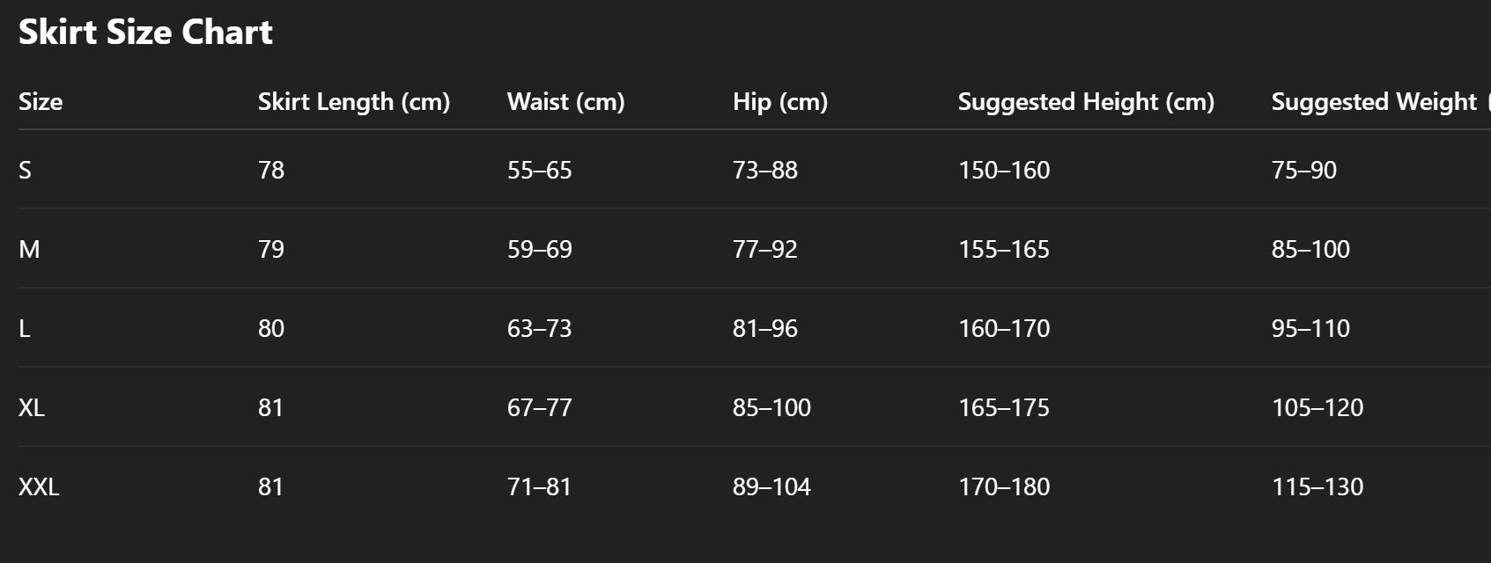Viewport: 1491px width, 563px height.
Task: Select the 150–160 suggested height cell
Action: tap(1004, 170)
